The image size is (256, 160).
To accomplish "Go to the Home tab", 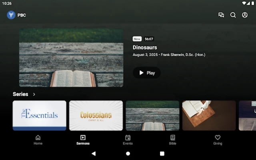I will [x=38, y=140].
